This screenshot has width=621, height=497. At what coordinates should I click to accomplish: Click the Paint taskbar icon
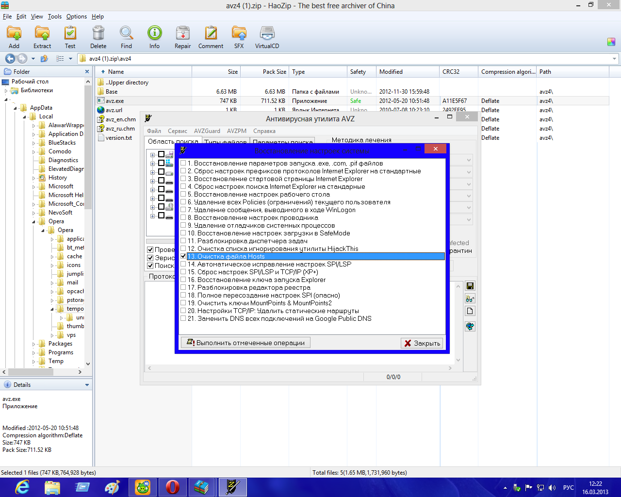click(x=113, y=487)
